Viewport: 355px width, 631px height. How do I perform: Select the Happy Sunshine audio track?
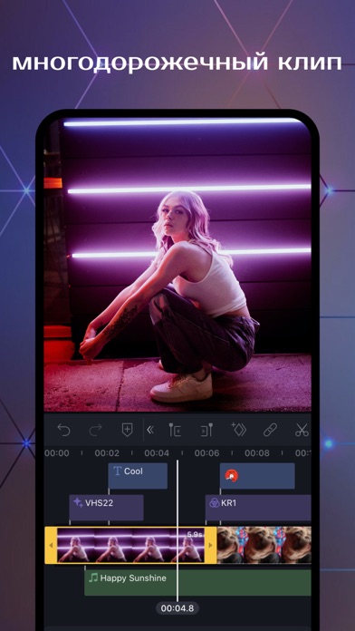point(197,582)
